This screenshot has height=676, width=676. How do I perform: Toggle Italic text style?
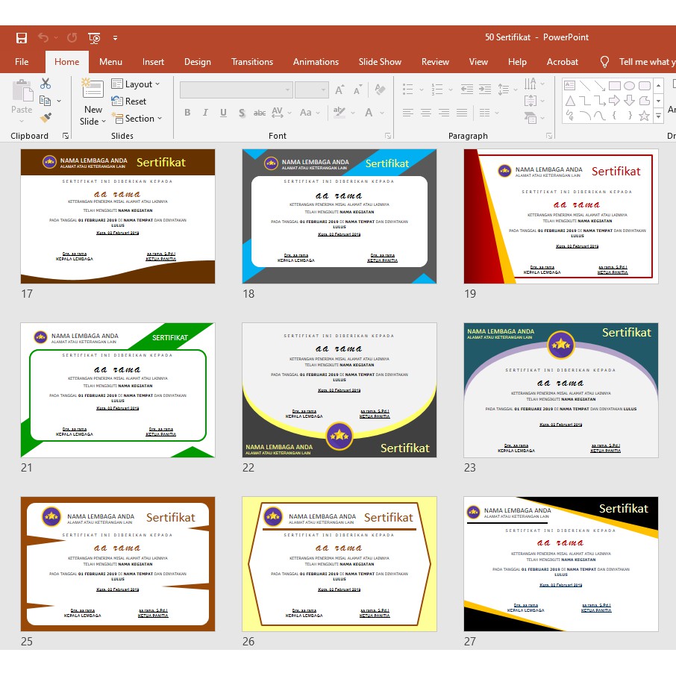(205, 113)
